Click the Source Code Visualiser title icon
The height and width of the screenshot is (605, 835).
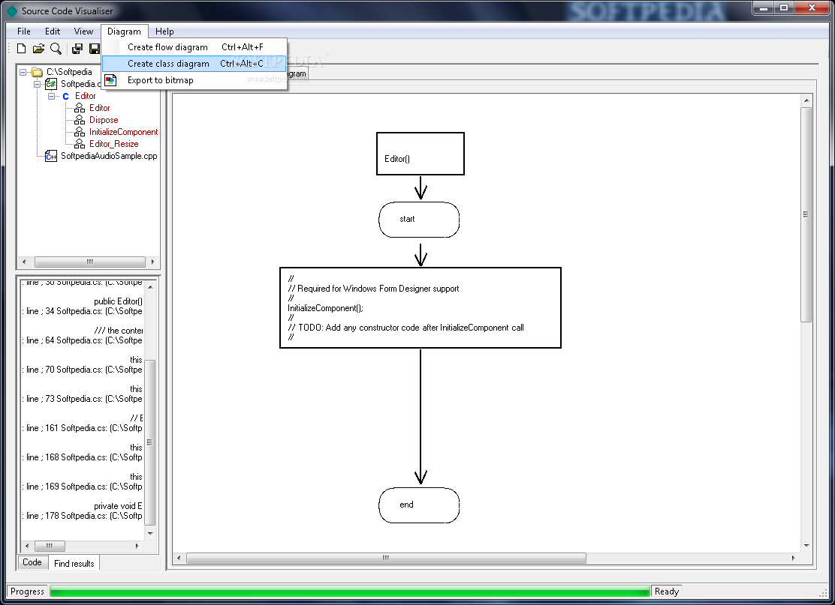(x=12, y=10)
